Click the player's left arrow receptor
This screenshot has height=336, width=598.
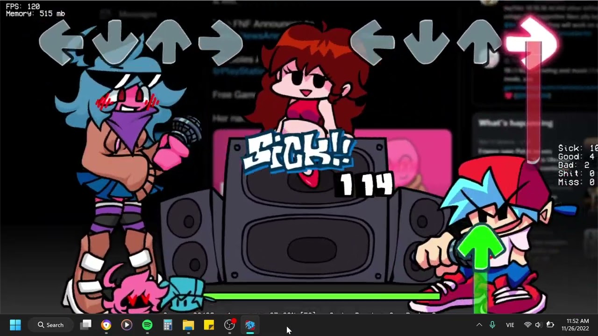point(372,42)
